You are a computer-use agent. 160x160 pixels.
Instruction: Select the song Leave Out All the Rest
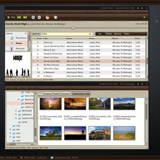[x=89, y=46]
